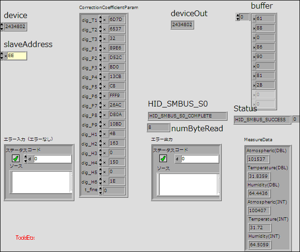Viewport: 300px width, 252px height.
Task: Click the t_fine stepper arrows
Action: tap(101, 191)
